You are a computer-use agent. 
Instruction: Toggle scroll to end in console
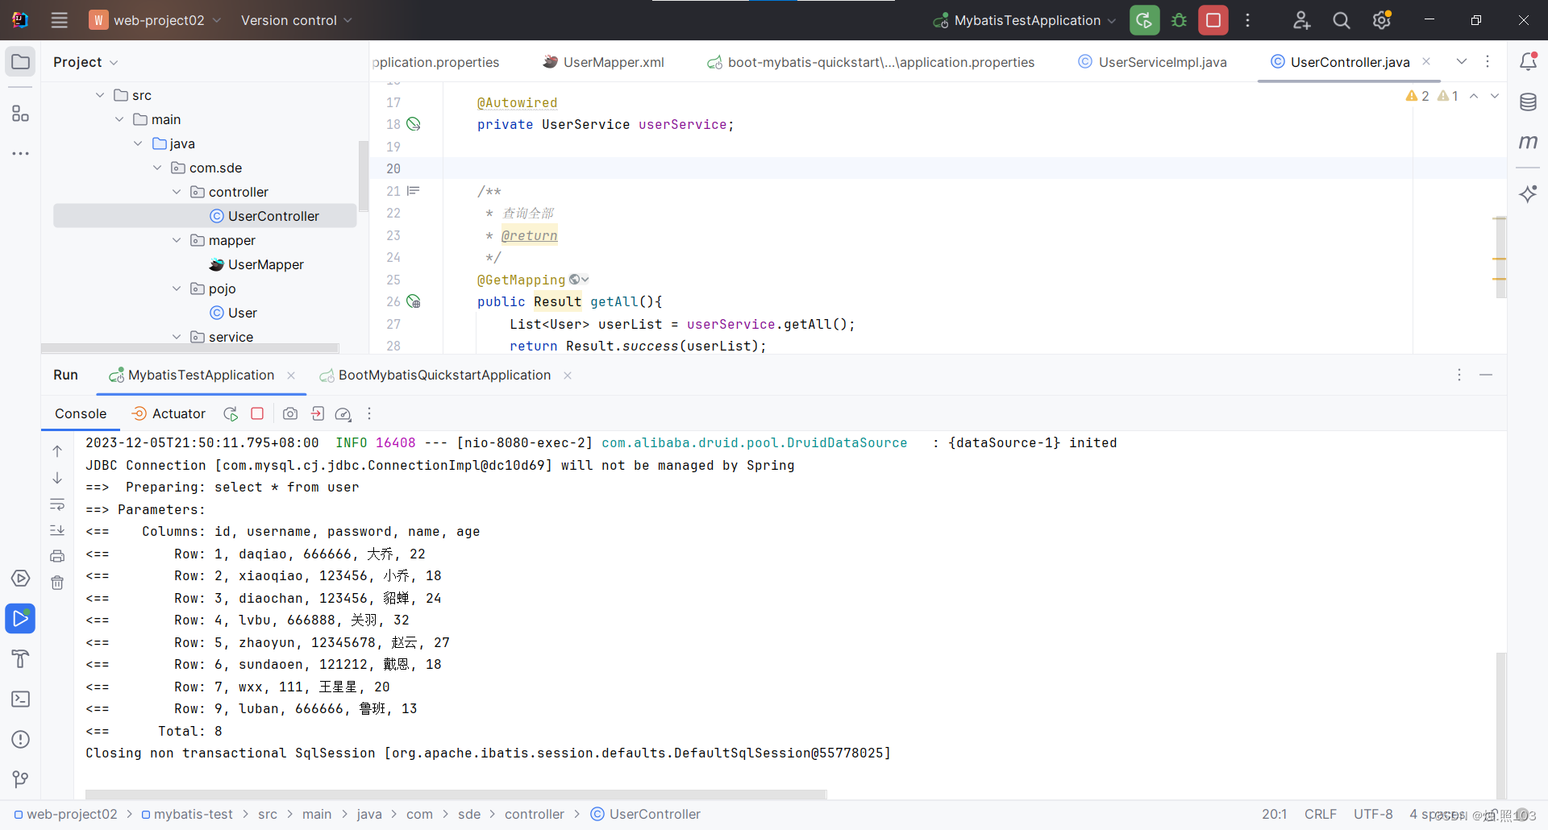click(x=57, y=530)
